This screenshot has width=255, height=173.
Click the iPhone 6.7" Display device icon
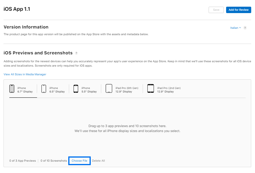(12, 89)
